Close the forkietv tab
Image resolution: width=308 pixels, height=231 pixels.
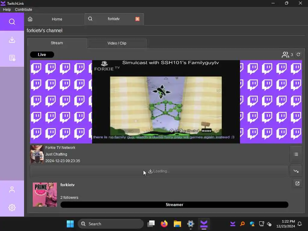(x=137, y=19)
